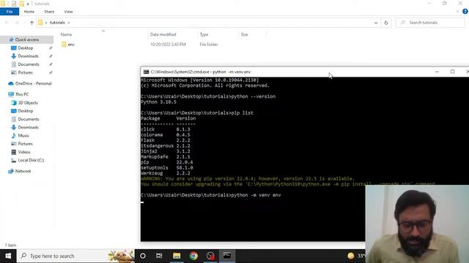Switch to the Home ribbon tab
The width and height of the screenshot is (469, 263).
coord(29,12)
